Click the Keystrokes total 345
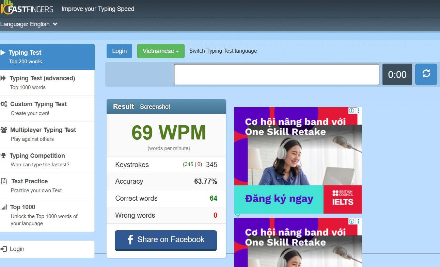The width and height of the screenshot is (440, 267). click(211, 165)
